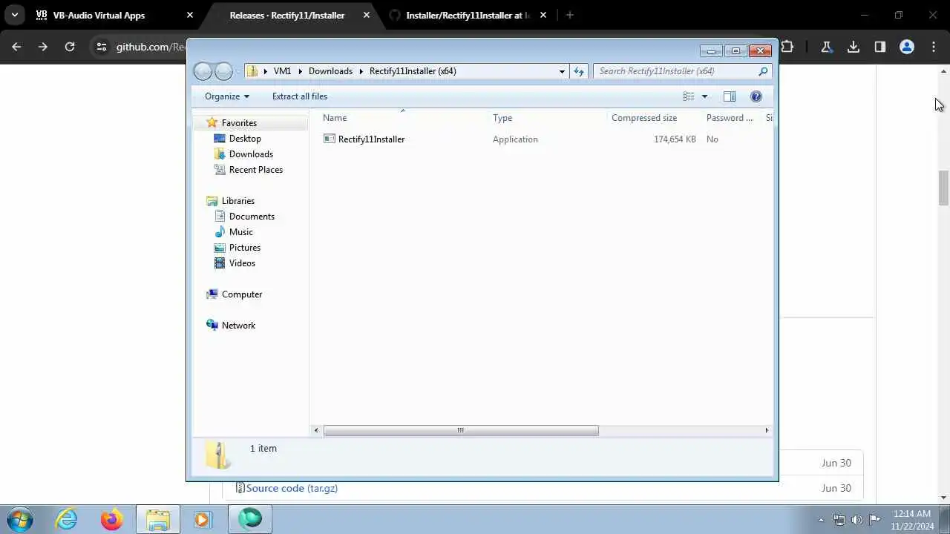The image size is (950, 534).
Task: Sort by the Type column header
Action: 502,118
